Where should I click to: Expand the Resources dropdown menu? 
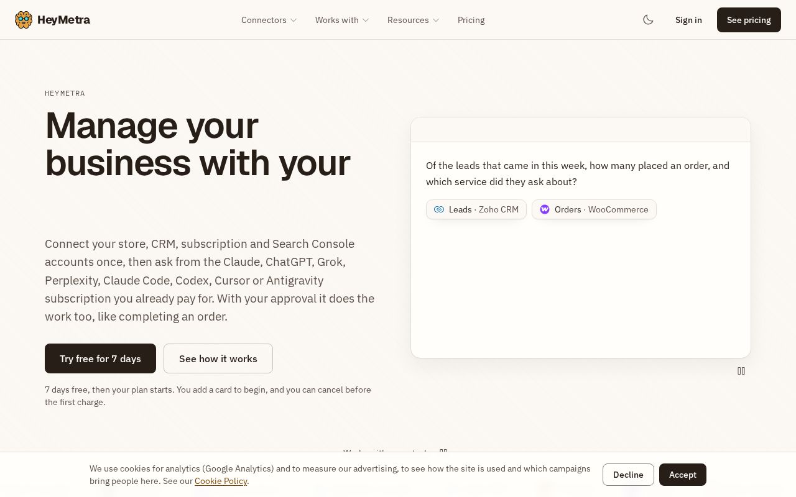[x=414, y=20]
